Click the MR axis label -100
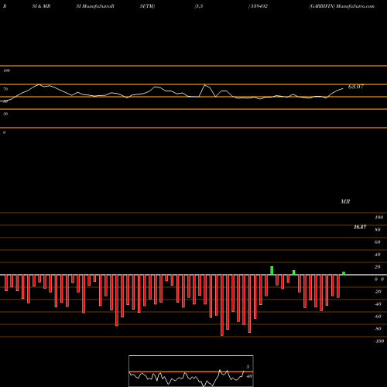The height and width of the screenshot is (387, 387). pyautogui.click(x=378, y=341)
